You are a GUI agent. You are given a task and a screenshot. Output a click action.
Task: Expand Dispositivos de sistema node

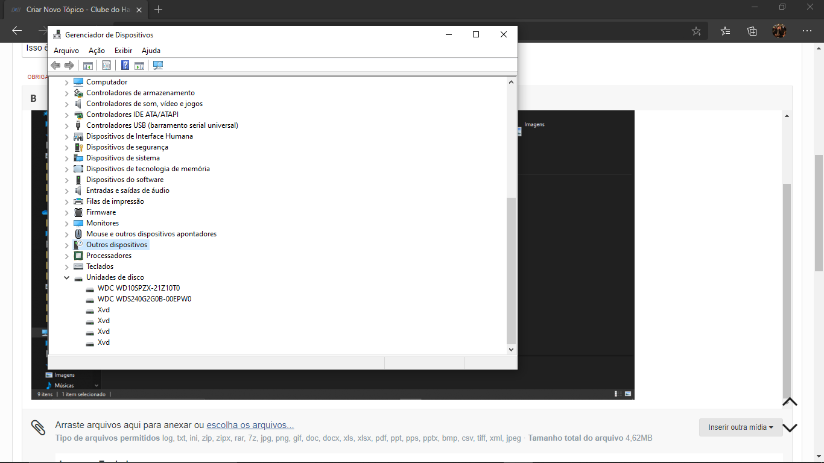point(66,158)
